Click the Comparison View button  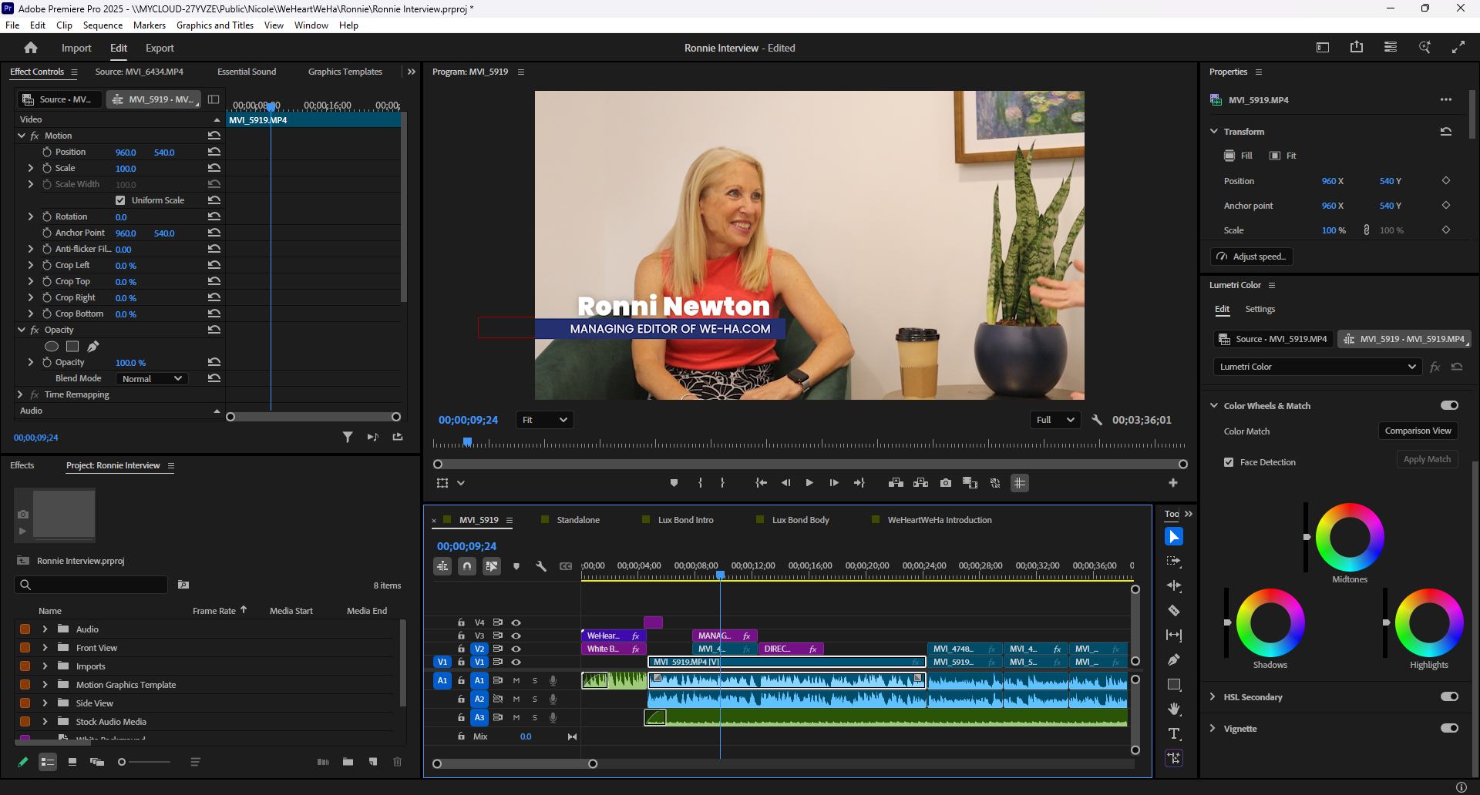(1417, 431)
